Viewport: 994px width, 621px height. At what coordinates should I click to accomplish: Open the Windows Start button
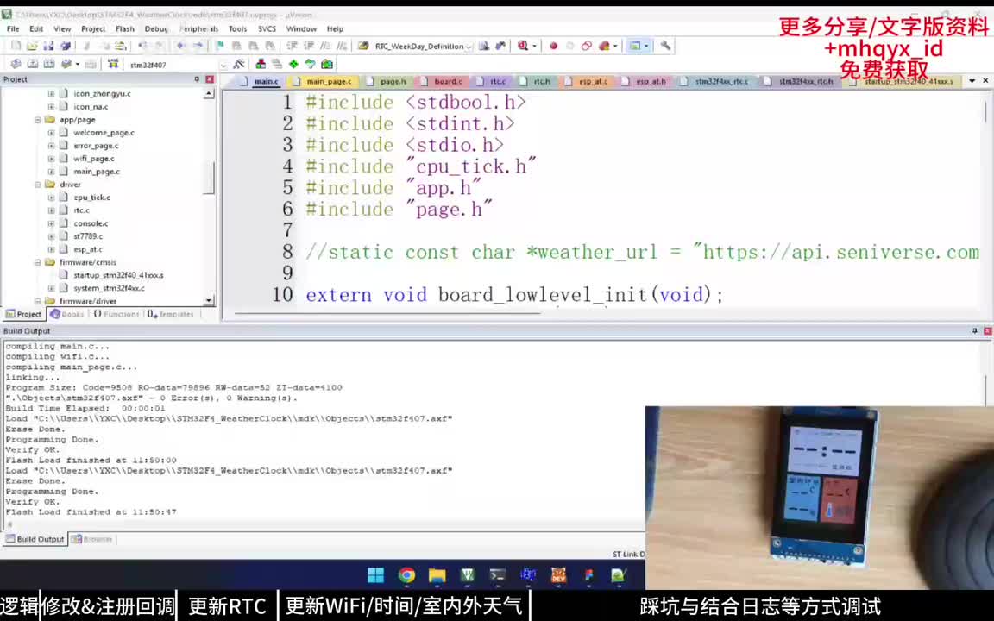click(376, 574)
